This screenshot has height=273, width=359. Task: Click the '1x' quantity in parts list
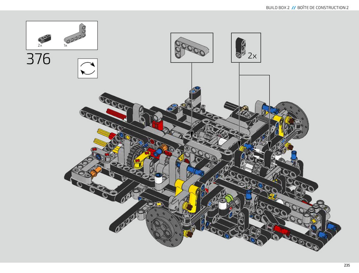tap(65, 45)
